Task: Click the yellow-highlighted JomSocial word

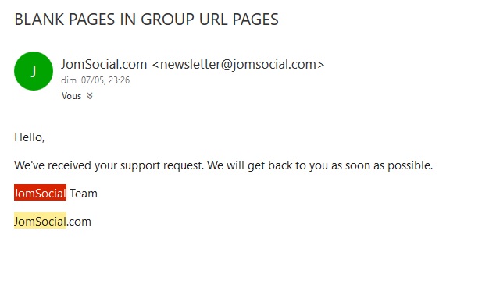Action: (41, 221)
